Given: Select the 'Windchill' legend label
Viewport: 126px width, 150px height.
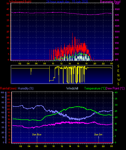Looking at the screenshot, I should (72, 88).
